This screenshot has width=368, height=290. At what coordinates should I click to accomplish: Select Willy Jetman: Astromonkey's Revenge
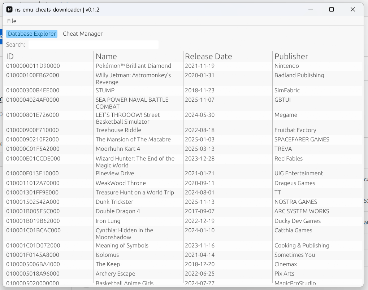[133, 79]
